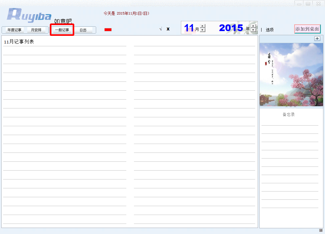Minimize the window
This screenshot has height=234, width=325.
[x=299, y=3]
